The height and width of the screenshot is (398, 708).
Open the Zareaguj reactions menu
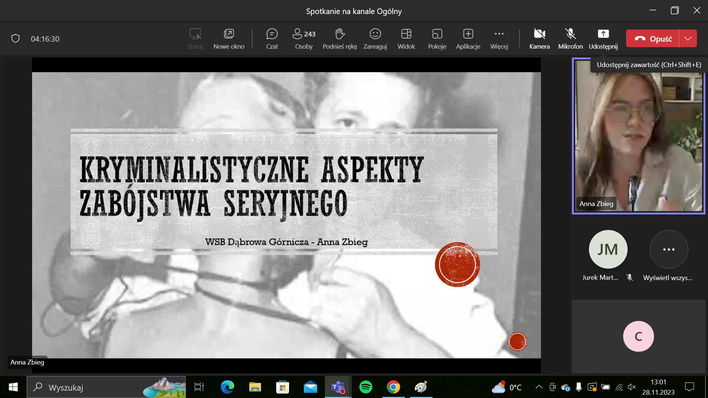(375, 38)
